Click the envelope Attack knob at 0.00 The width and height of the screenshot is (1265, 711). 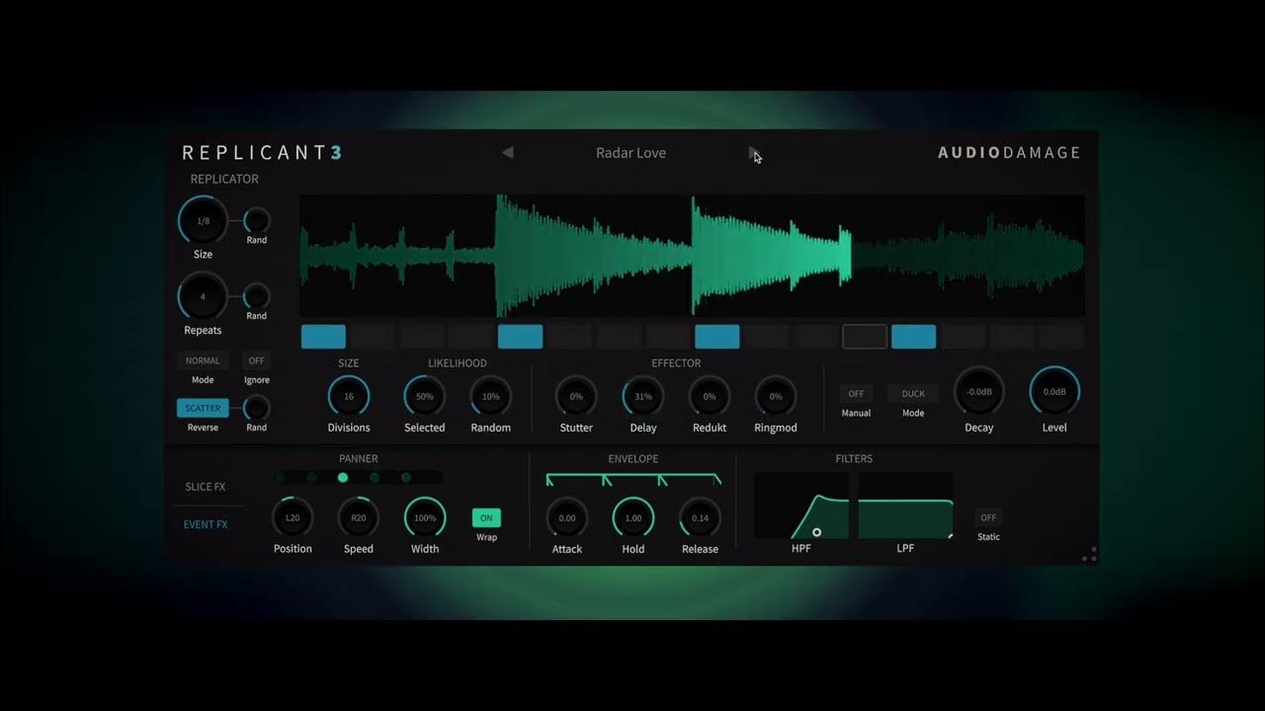567,517
